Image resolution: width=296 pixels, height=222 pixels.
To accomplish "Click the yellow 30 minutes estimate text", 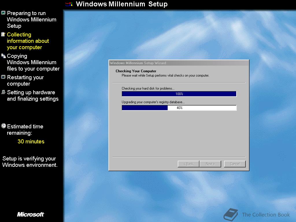I will click(x=31, y=141).
